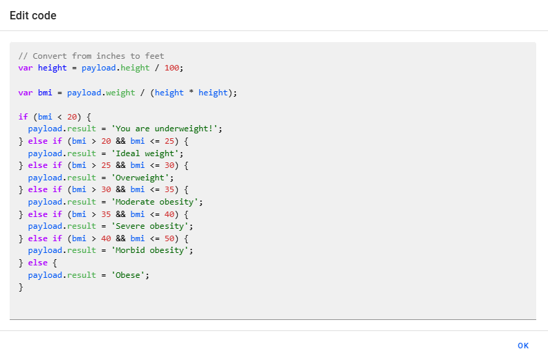Click 'payload.weight' in the bmi line
This screenshot has width=548, height=358.
[x=101, y=93]
